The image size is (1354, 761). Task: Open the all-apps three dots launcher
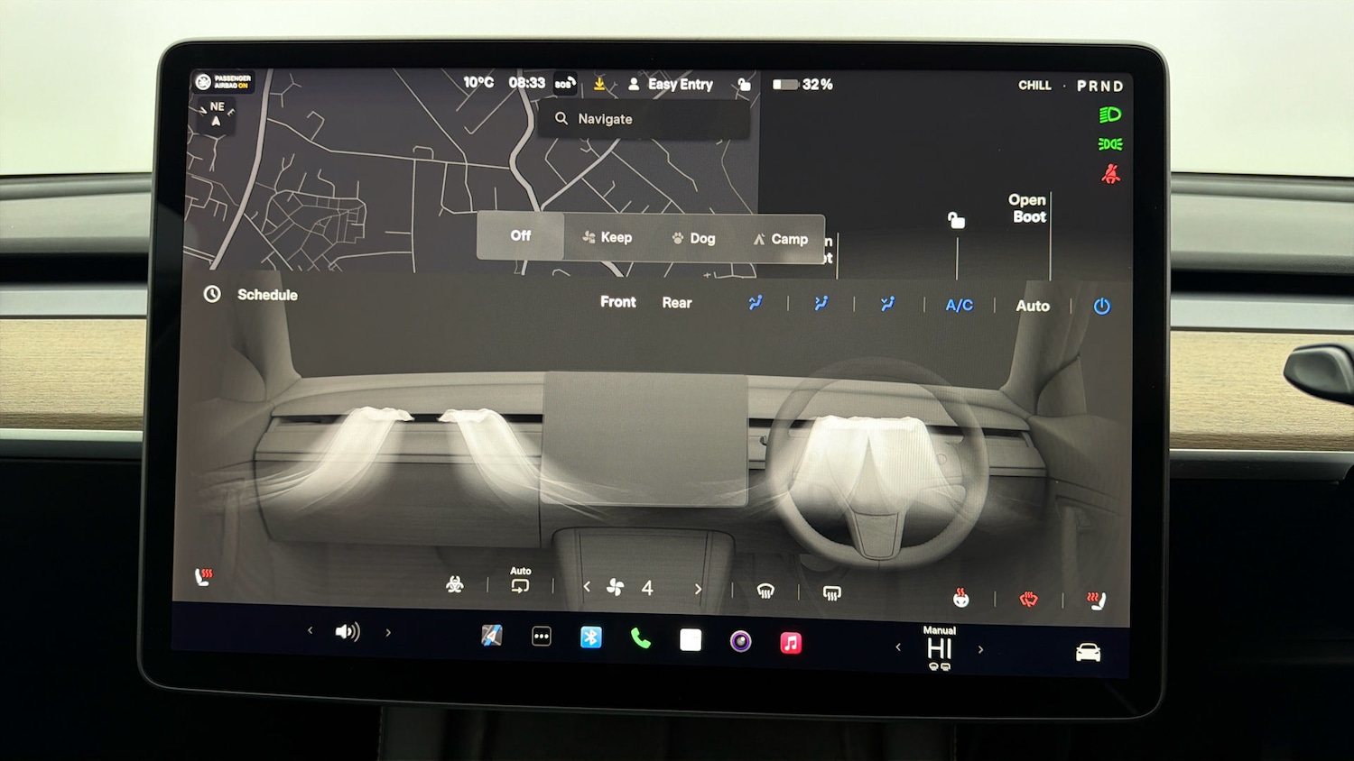click(x=542, y=637)
